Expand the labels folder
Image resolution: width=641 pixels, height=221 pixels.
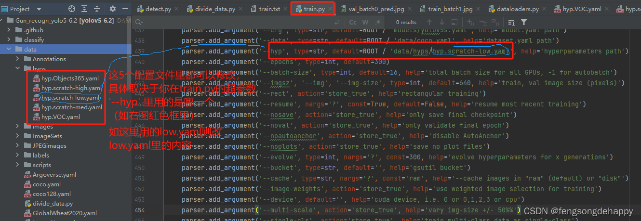(x=18, y=156)
